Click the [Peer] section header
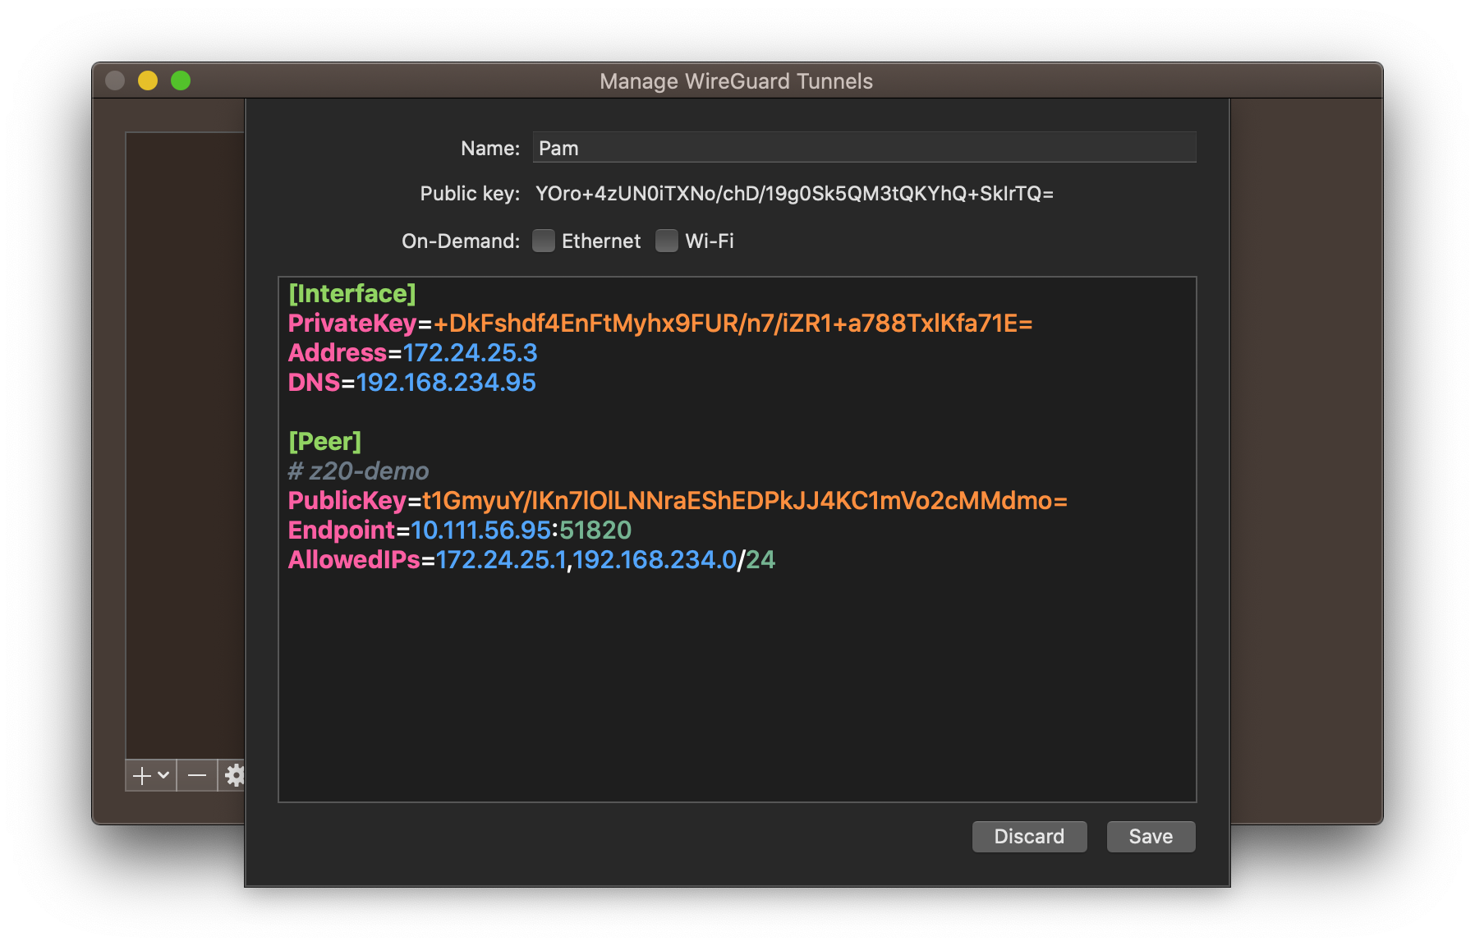 click(325, 442)
